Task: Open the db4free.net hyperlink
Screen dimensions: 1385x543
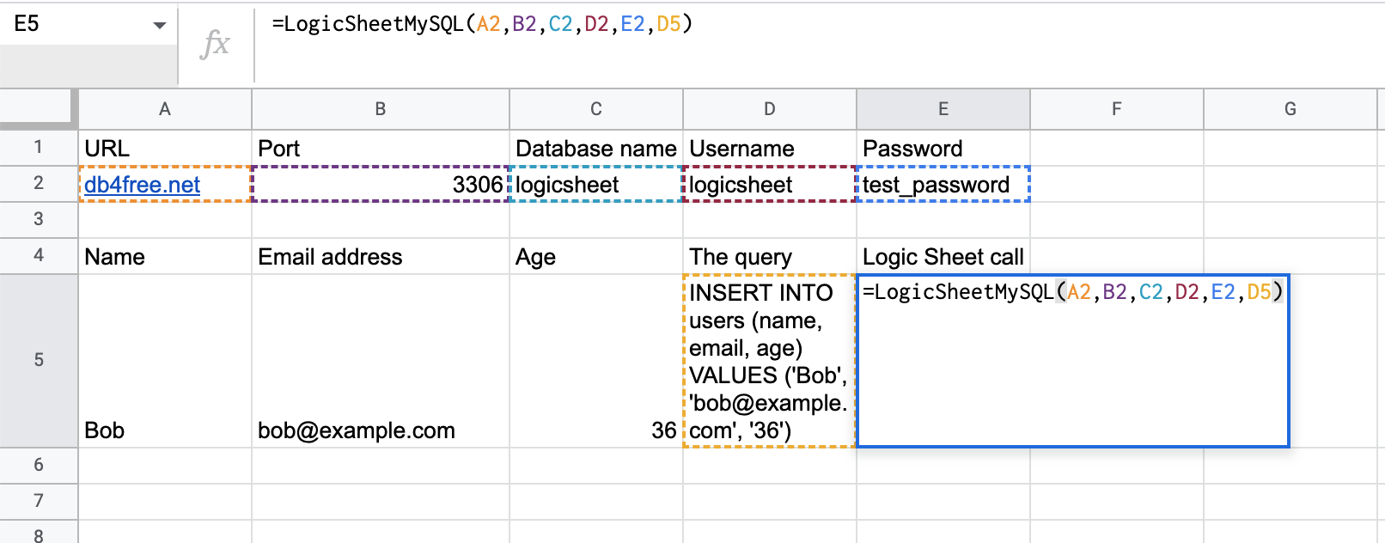Action: [x=142, y=185]
